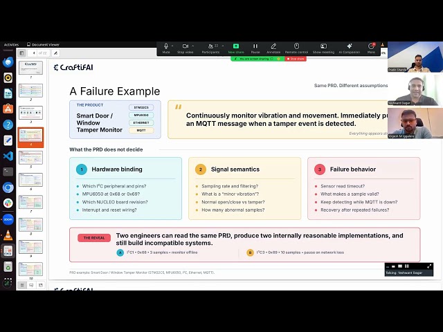Click the 'Signal semantics' heading

(x=235, y=169)
